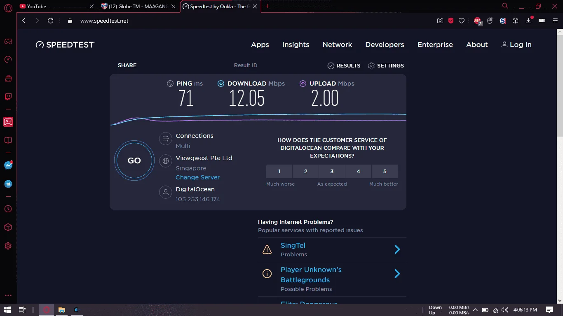This screenshot has height=316, width=563.
Task: Open the Twitch panel in sidebar
Action: (8, 97)
